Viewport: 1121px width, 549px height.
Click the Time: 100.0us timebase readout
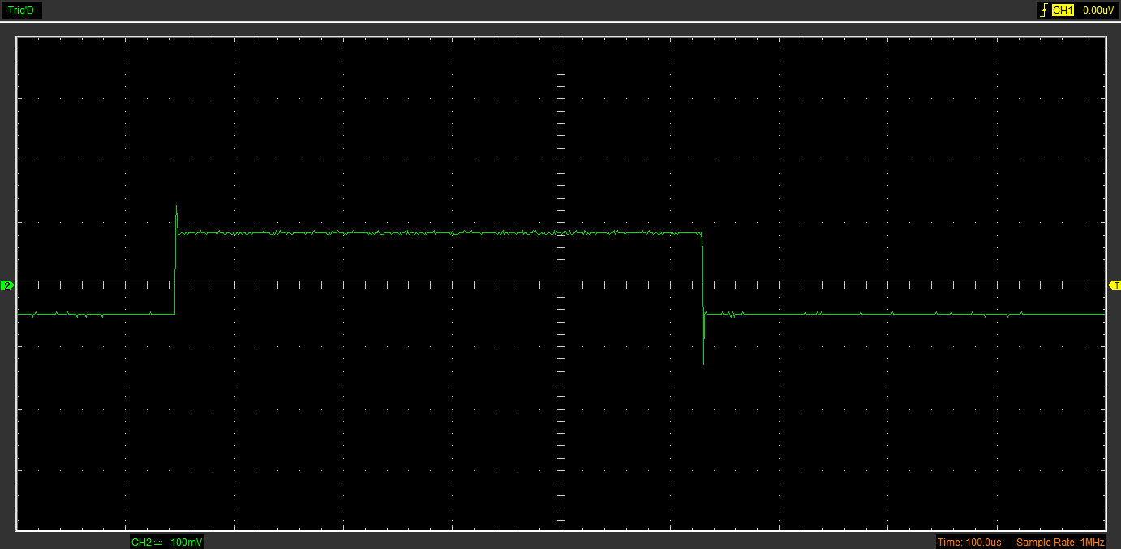pos(969,542)
